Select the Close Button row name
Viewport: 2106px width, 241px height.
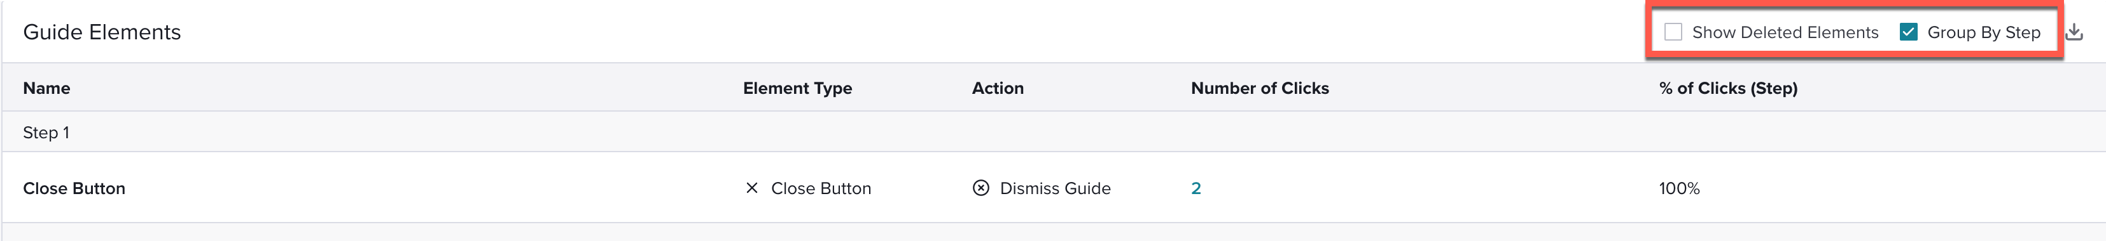74,188
